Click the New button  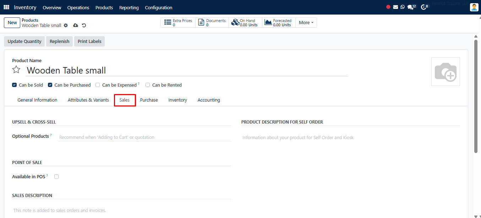tap(12, 23)
